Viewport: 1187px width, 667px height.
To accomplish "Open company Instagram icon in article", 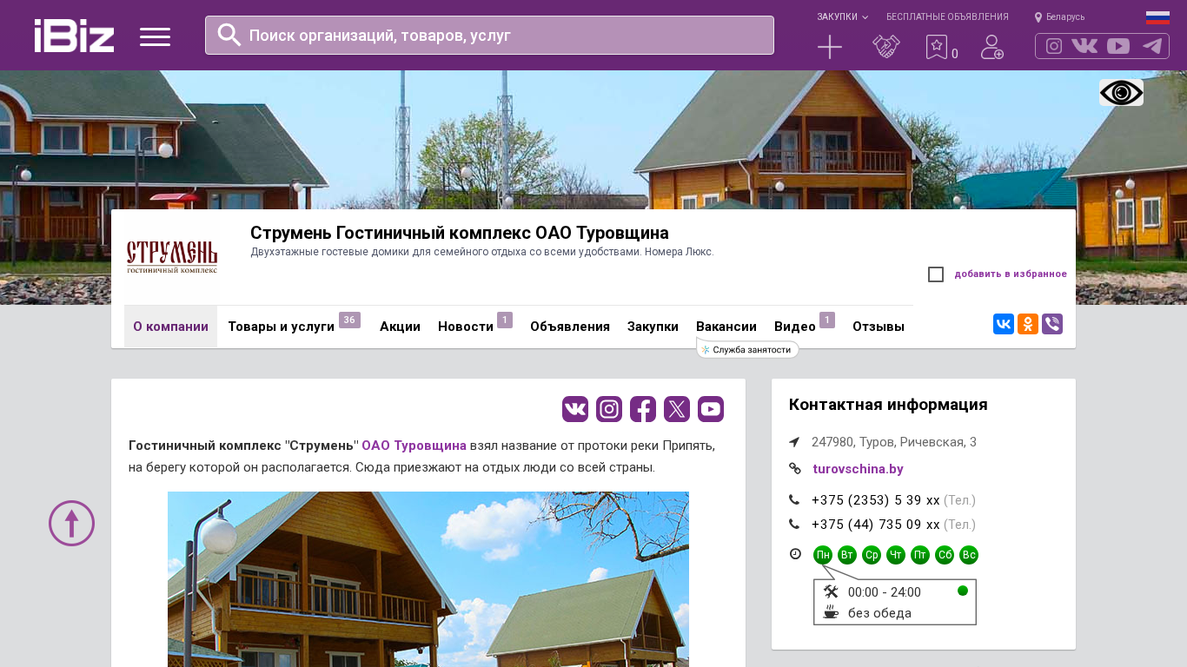I will coord(609,409).
